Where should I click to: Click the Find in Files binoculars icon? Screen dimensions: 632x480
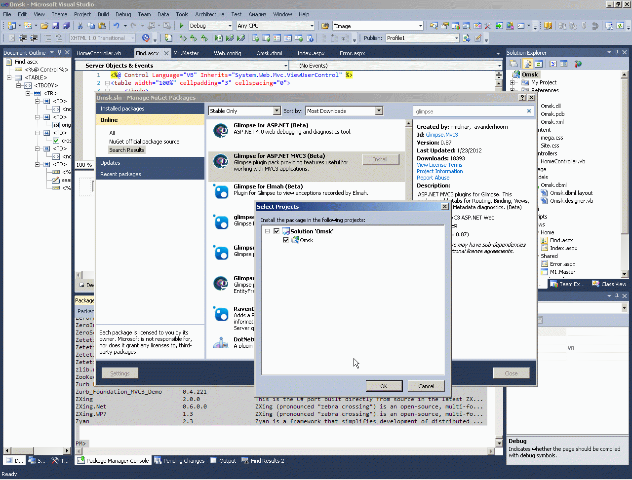325,26
